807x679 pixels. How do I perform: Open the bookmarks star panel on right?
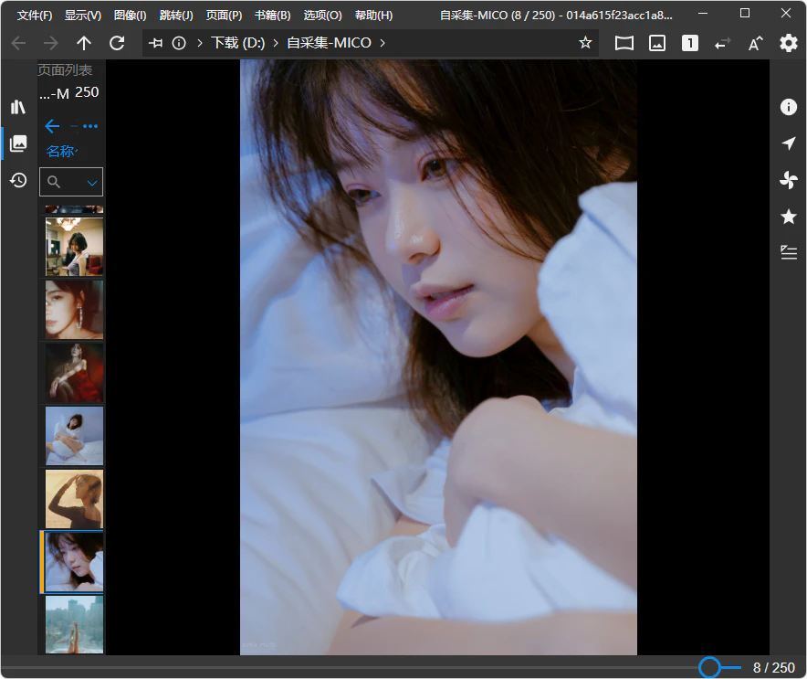789,217
